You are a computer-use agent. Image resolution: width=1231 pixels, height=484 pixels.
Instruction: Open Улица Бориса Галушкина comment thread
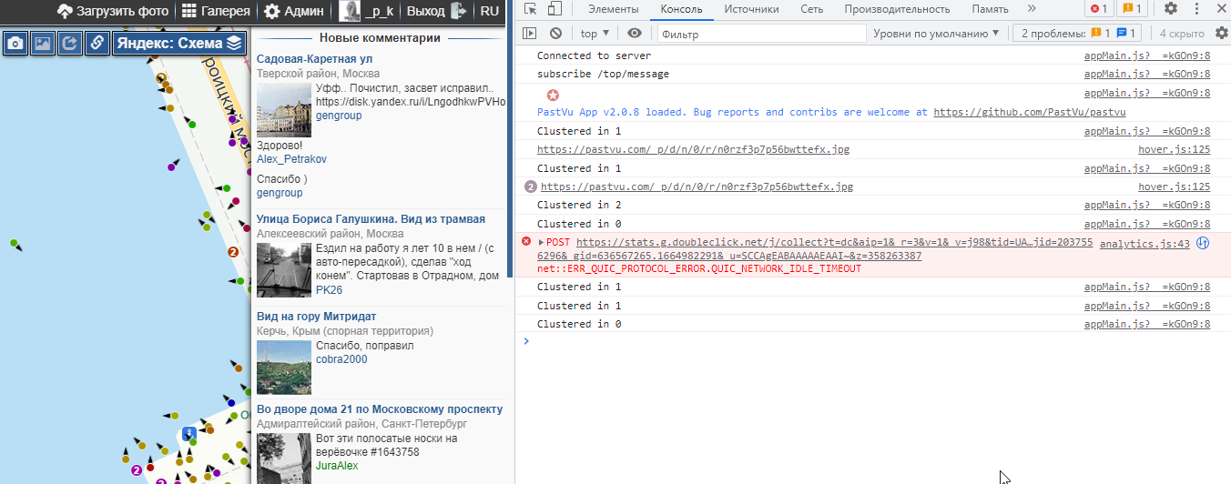371,219
